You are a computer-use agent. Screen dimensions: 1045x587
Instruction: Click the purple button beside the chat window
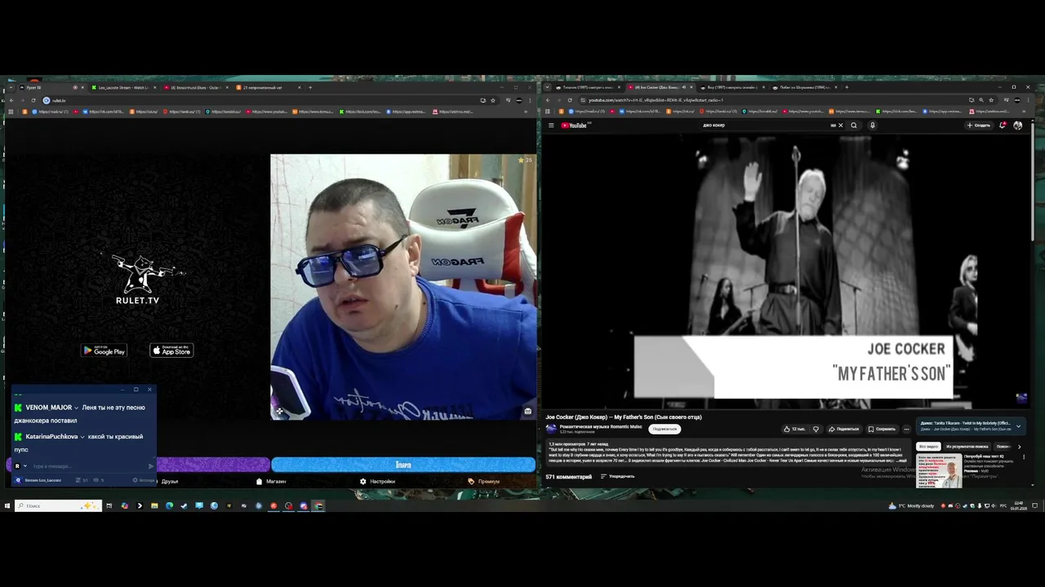point(212,465)
